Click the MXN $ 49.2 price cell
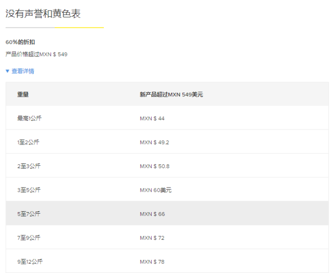Screen dimensions: 334x273 pos(154,142)
